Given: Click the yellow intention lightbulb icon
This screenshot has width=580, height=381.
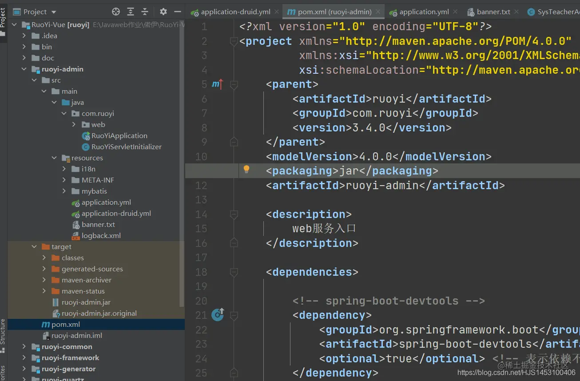Looking at the screenshot, I should point(246,169).
